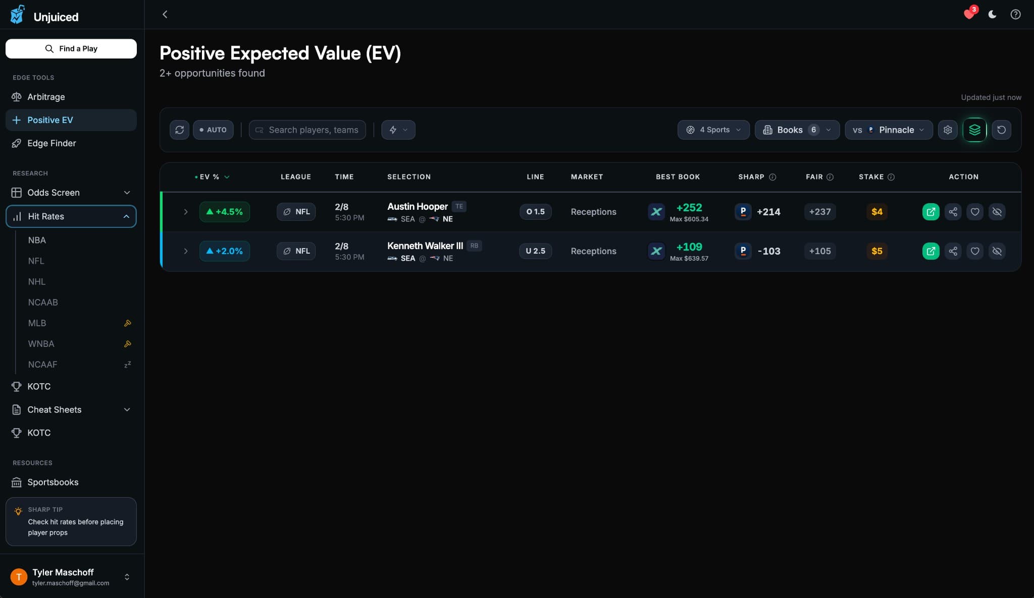1034x598 pixels.
Task: Open filter settings via the gear icon
Action: click(947, 130)
